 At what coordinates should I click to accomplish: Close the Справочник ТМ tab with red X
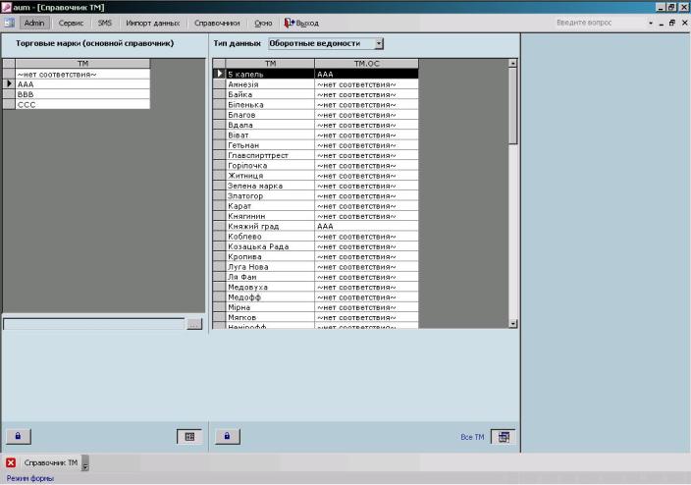click(11, 462)
